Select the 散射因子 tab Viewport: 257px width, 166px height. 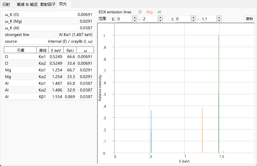click(x=48, y=4)
